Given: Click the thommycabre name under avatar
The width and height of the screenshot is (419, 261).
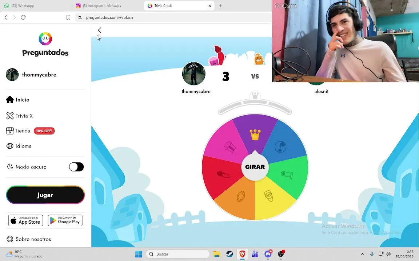Looking at the screenshot, I should [x=196, y=91].
